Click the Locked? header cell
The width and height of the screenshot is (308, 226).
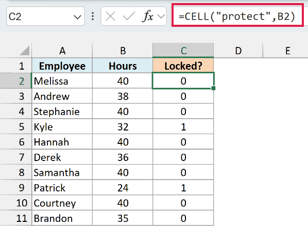(x=183, y=66)
